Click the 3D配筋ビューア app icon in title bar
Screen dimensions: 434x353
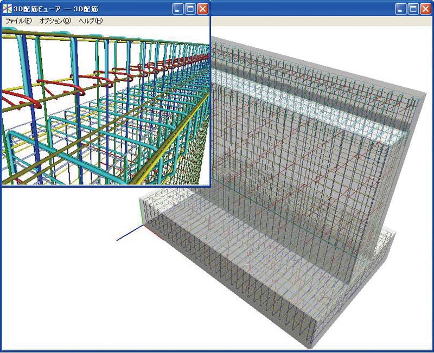[x=8, y=9]
